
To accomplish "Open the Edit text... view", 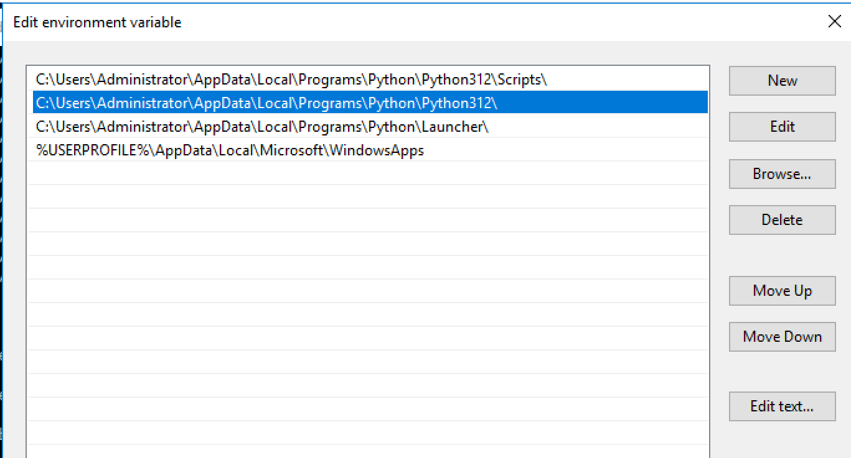I will coord(782,406).
